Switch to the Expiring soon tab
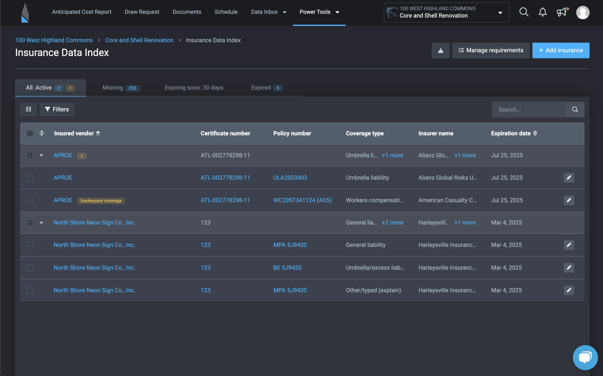The height and width of the screenshot is (376, 603). point(194,88)
